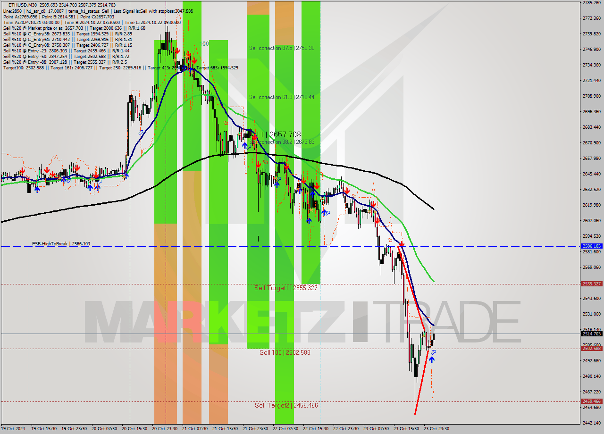Click the '20 Oct 23:30' time axis label
Viewport: 604px width, 434px height.
pos(165,429)
